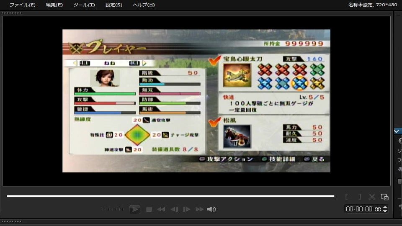Stop playback with the square Stop button
The image size is (402, 226).
149,209
